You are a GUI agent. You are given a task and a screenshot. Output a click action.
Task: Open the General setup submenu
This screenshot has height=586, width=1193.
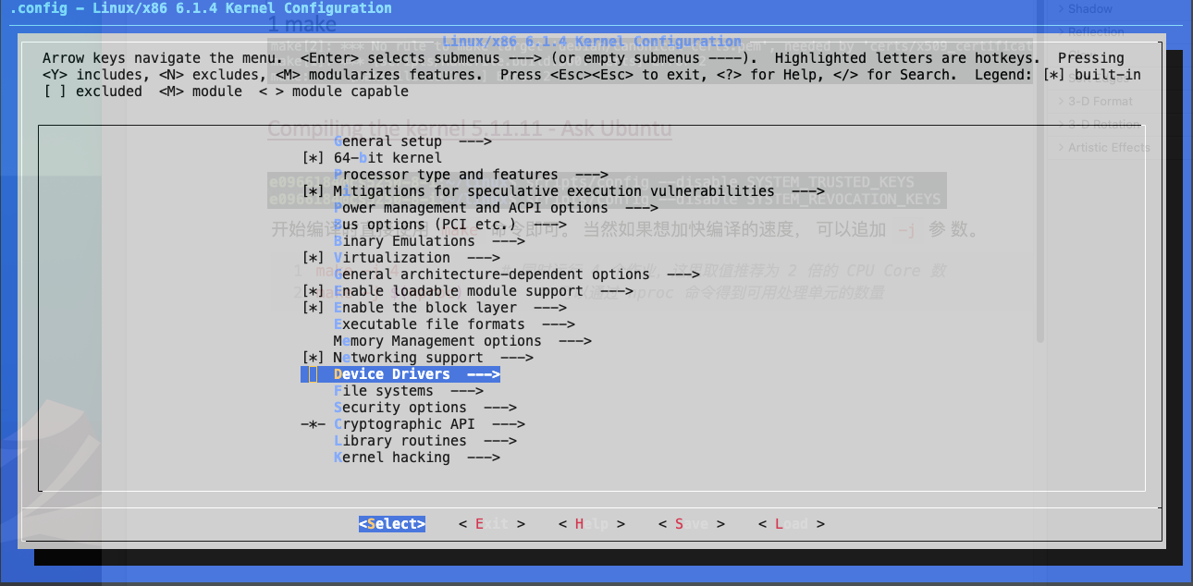[x=412, y=141]
